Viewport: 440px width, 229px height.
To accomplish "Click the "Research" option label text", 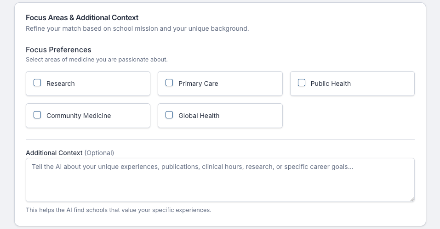I will (61, 84).
